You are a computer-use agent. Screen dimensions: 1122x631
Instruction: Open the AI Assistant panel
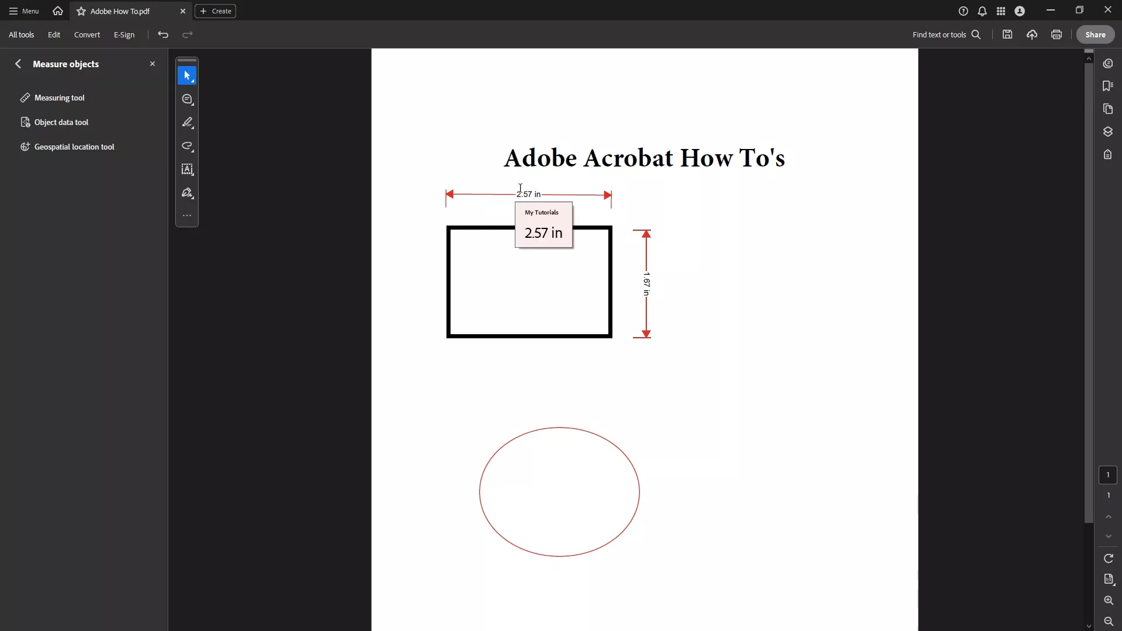(x=1108, y=63)
